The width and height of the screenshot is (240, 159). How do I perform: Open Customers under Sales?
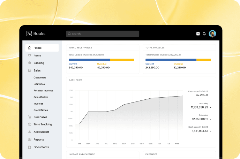coord(40,78)
